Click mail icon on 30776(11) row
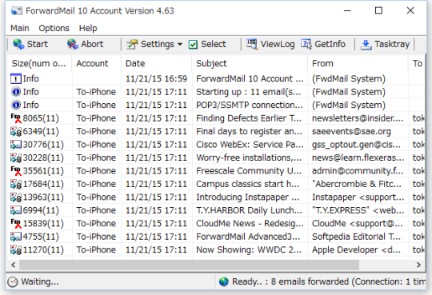The height and width of the screenshot is (295, 432). (x=16, y=145)
